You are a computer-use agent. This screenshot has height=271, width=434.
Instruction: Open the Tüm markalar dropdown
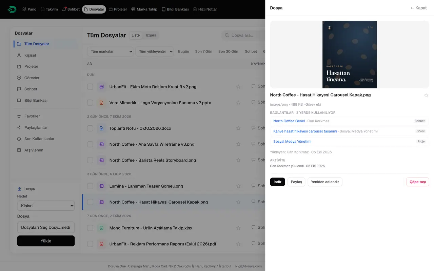[110, 51]
